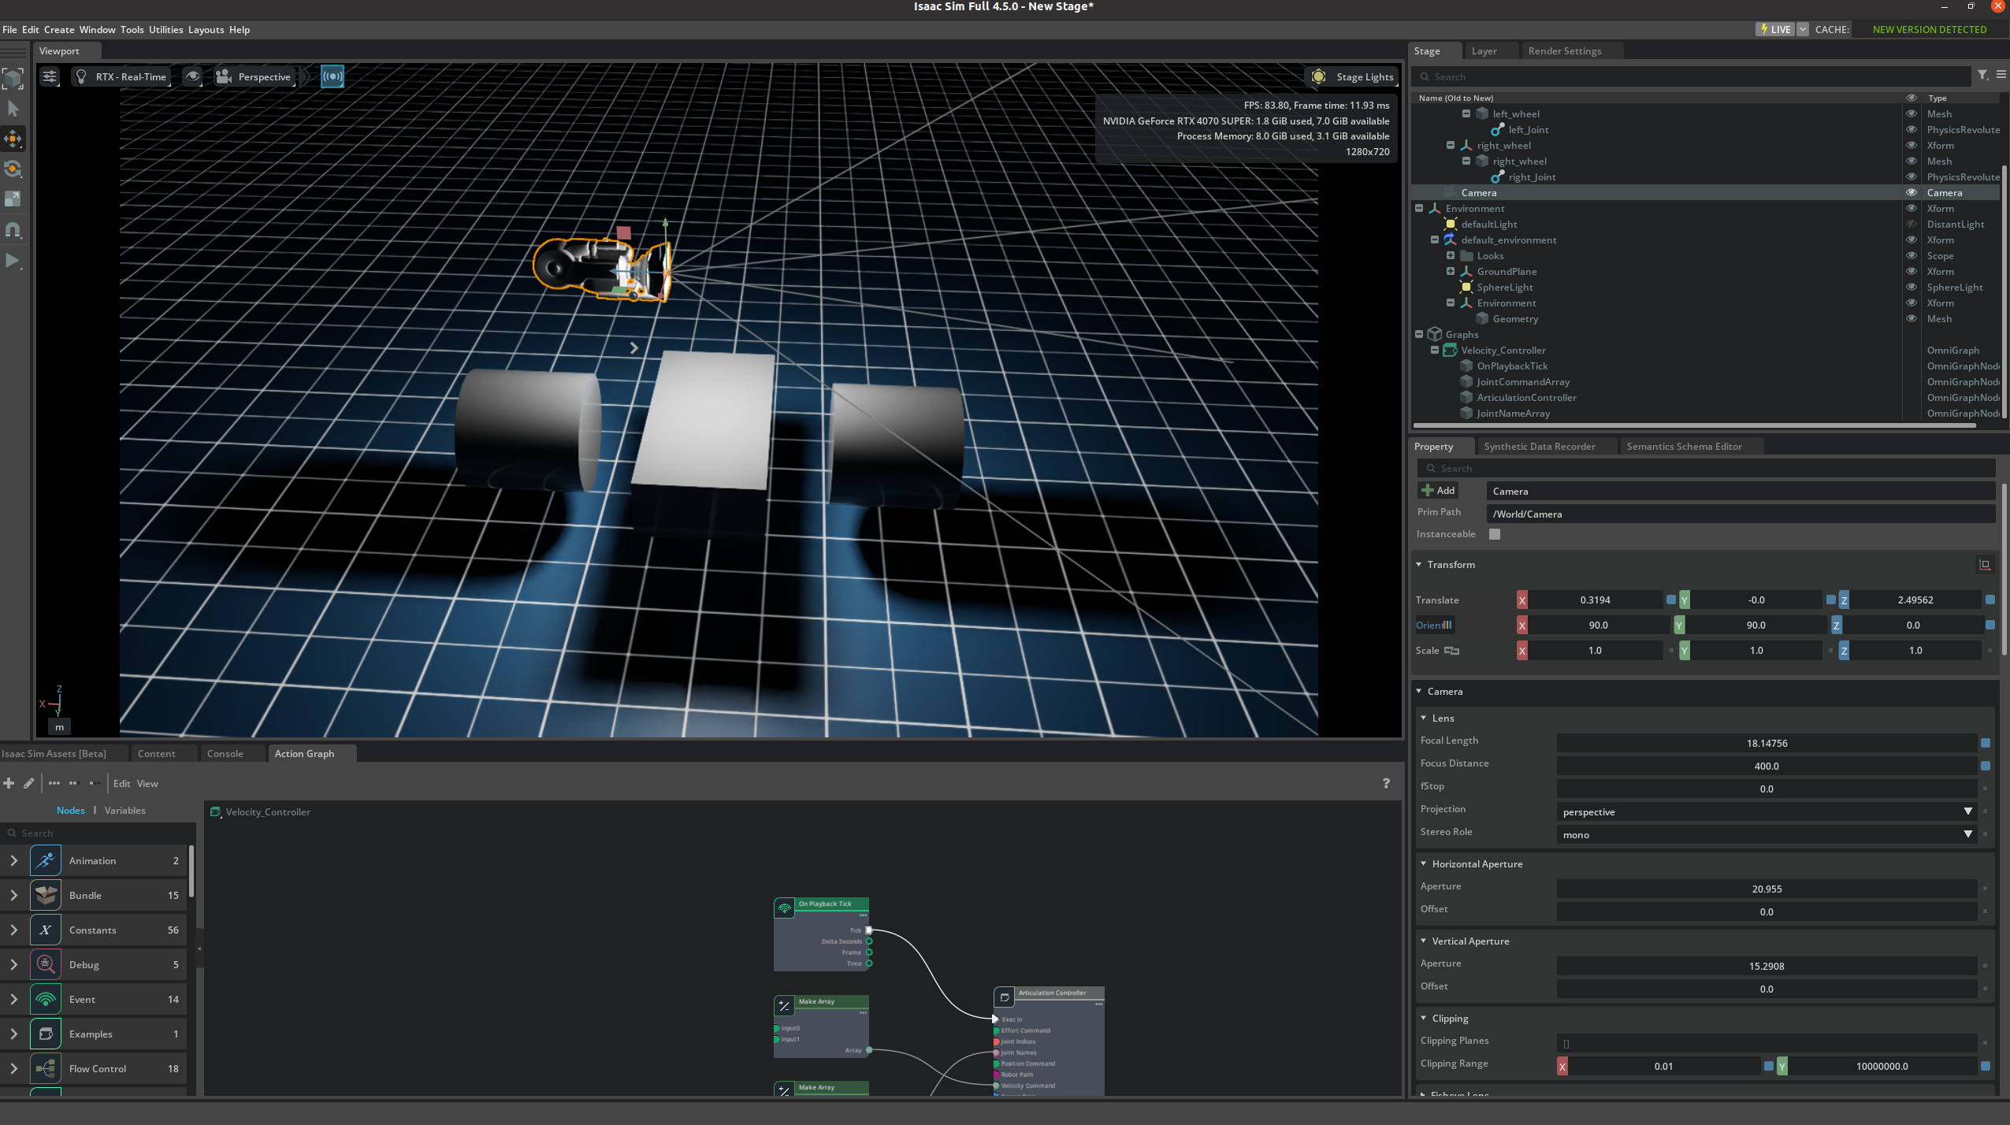Expand the Looks folder in Stage tree
This screenshot has width=2010, height=1125.
[1450, 256]
